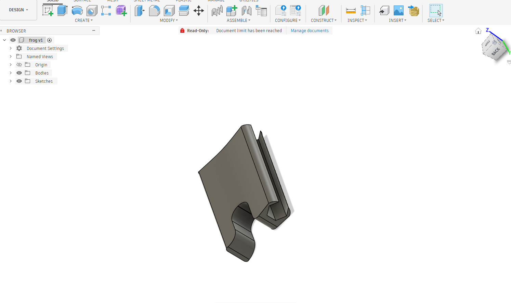The image size is (511, 303).
Task: Click the Extrude tool icon
Action: tap(62, 11)
